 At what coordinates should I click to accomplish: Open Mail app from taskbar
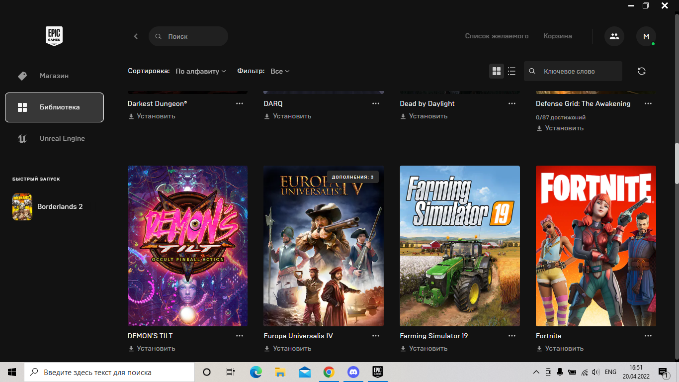click(304, 372)
